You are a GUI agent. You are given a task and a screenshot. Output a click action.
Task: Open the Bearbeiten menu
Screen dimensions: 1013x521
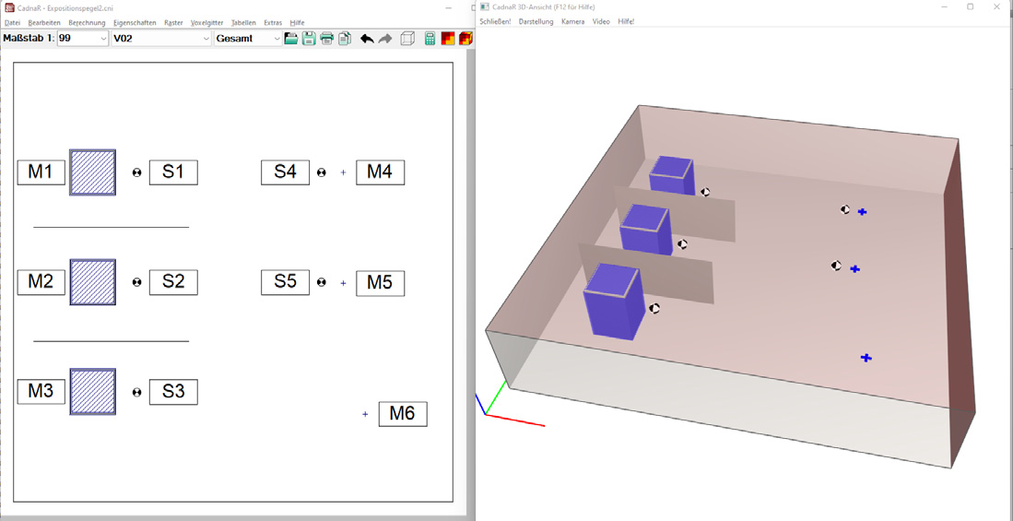pyautogui.click(x=44, y=23)
